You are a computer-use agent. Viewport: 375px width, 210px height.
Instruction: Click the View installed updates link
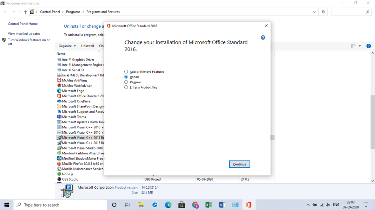[23, 33]
